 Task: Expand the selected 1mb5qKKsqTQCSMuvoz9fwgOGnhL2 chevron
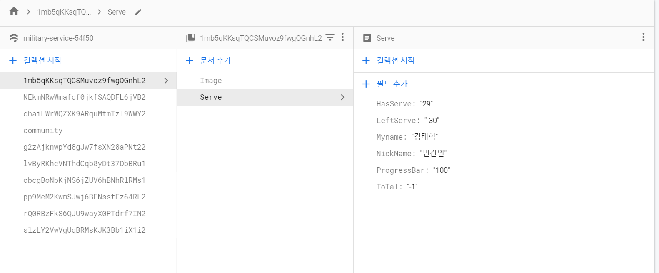pyautogui.click(x=166, y=81)
